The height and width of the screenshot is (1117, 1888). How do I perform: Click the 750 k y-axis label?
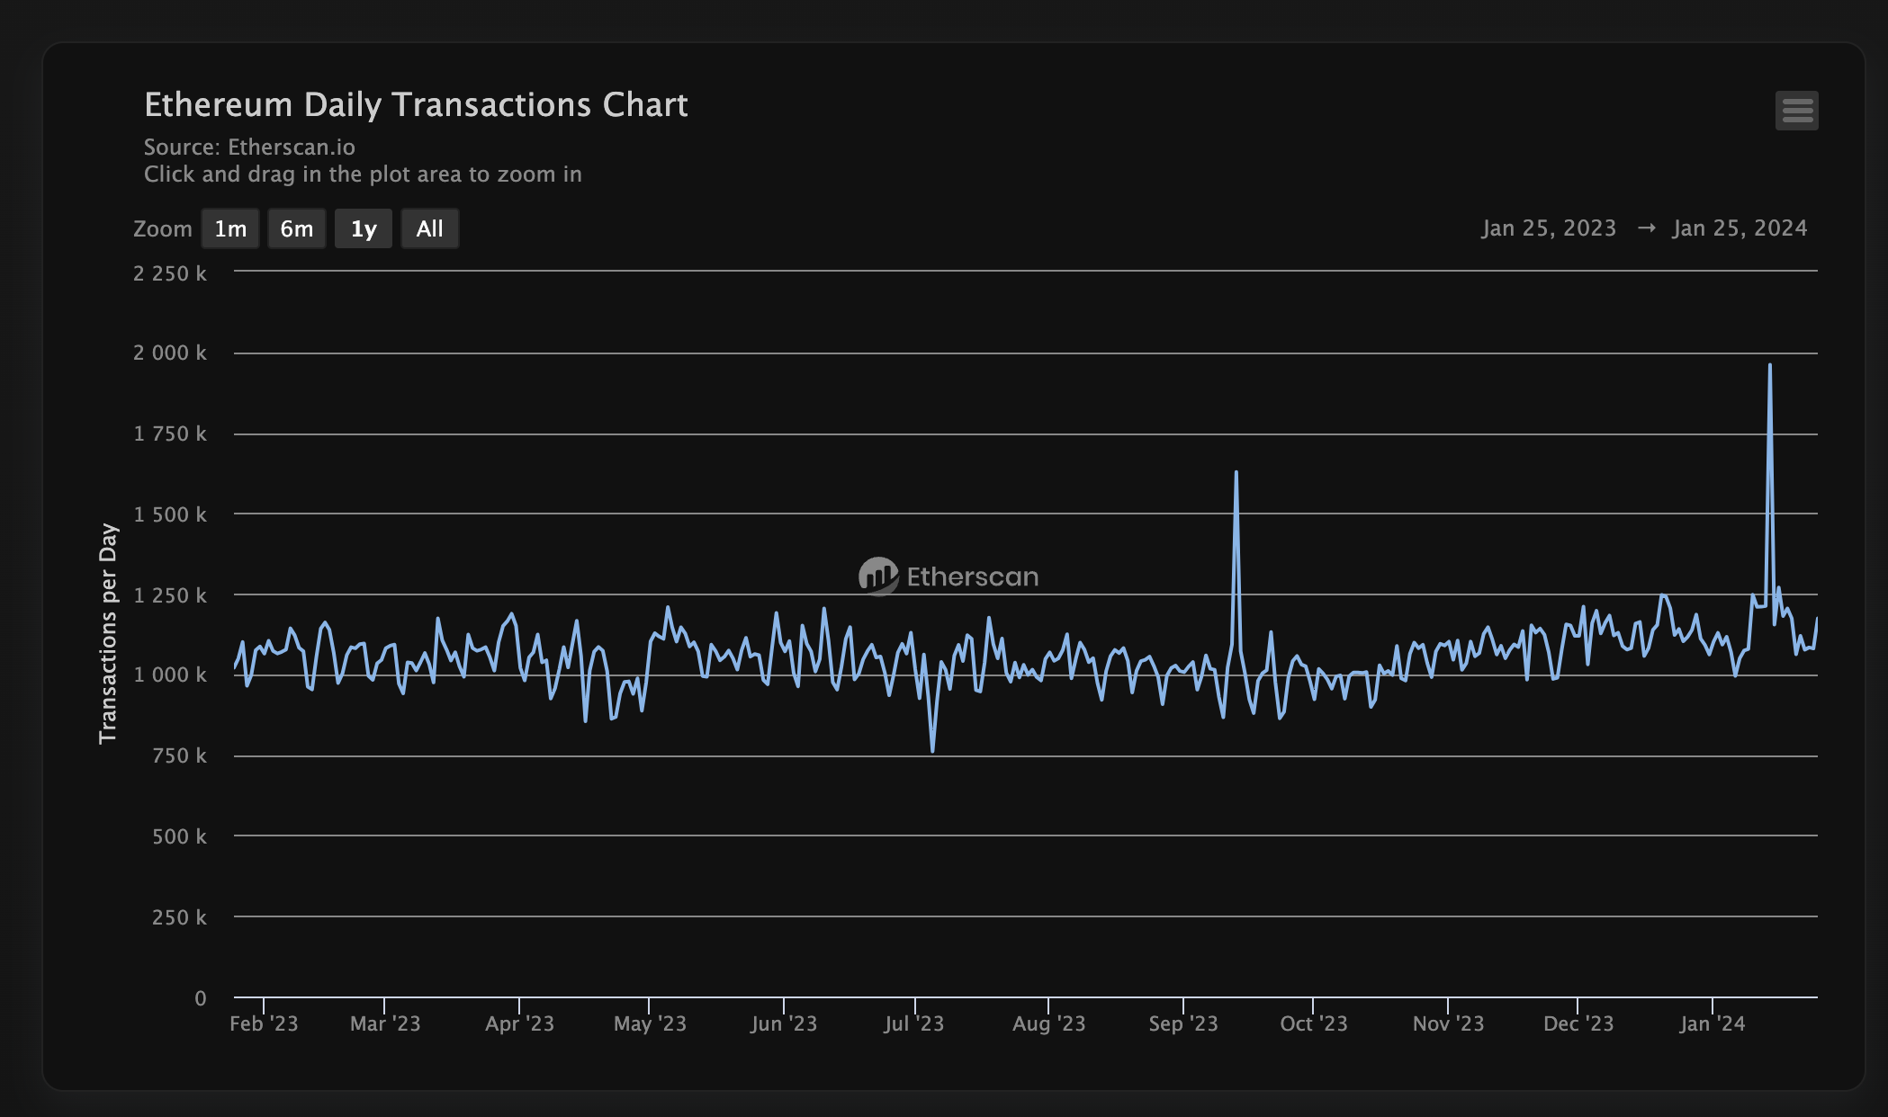coord(179,755)
